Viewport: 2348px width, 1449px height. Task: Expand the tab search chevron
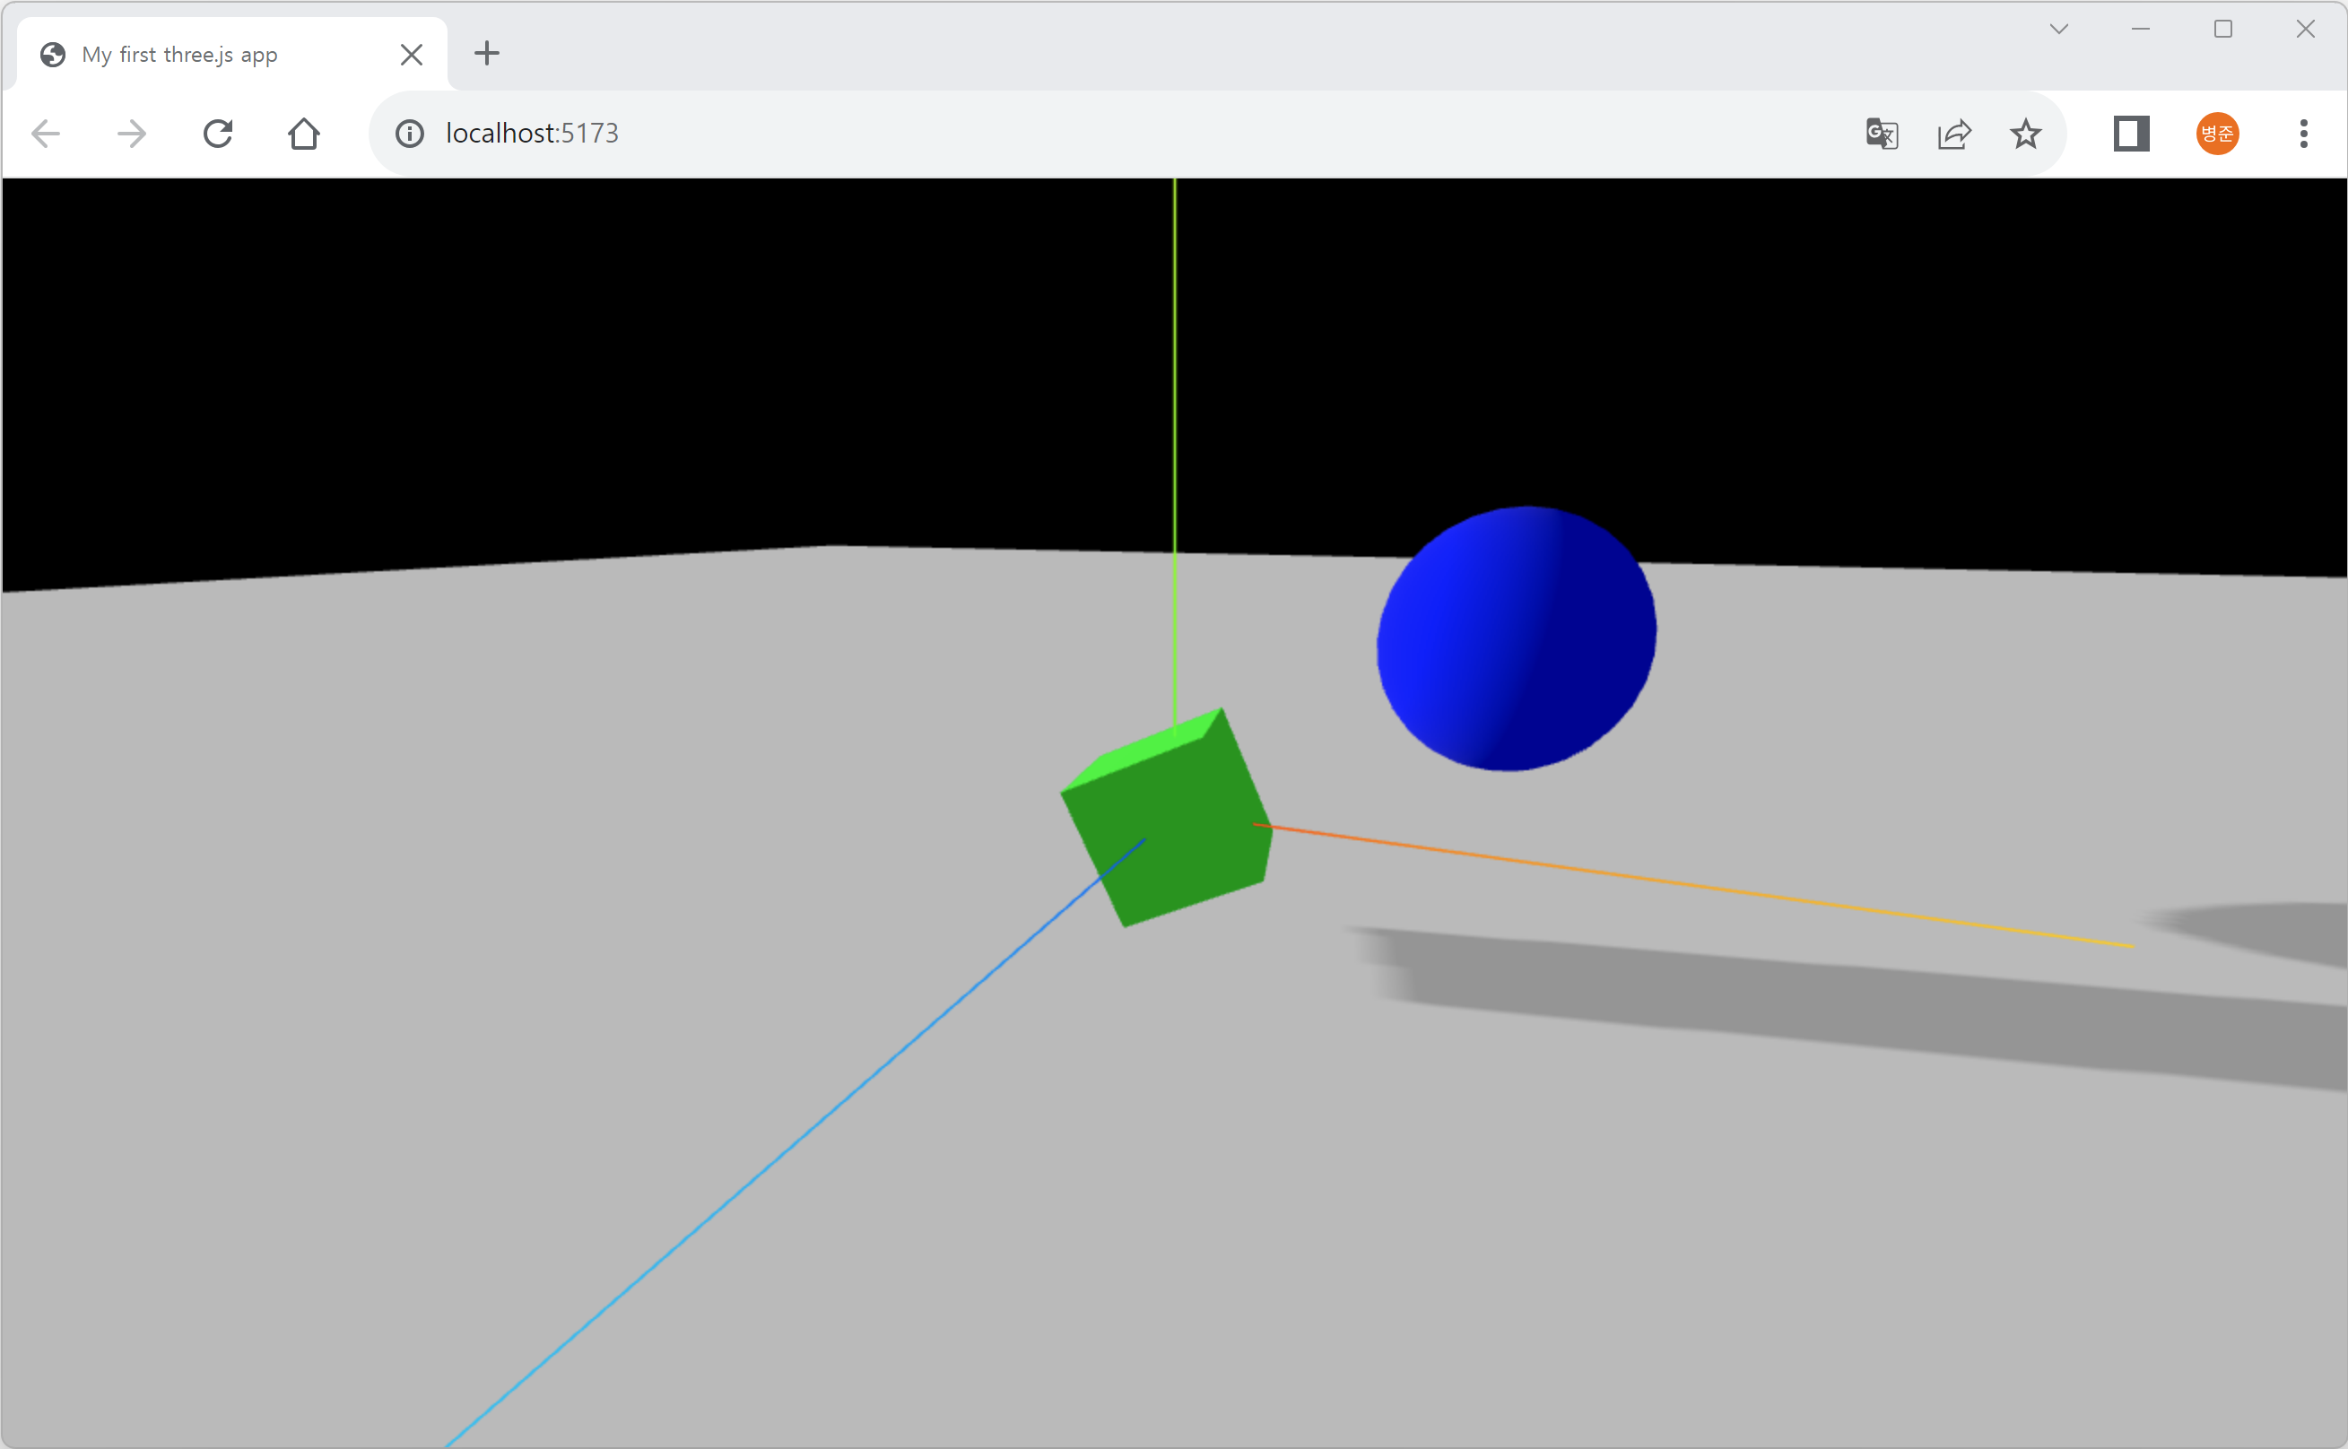2058,29
